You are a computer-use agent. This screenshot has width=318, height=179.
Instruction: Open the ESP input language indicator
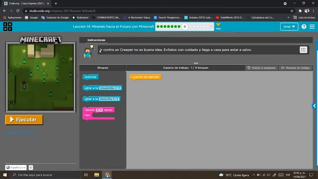pos(288,175)
